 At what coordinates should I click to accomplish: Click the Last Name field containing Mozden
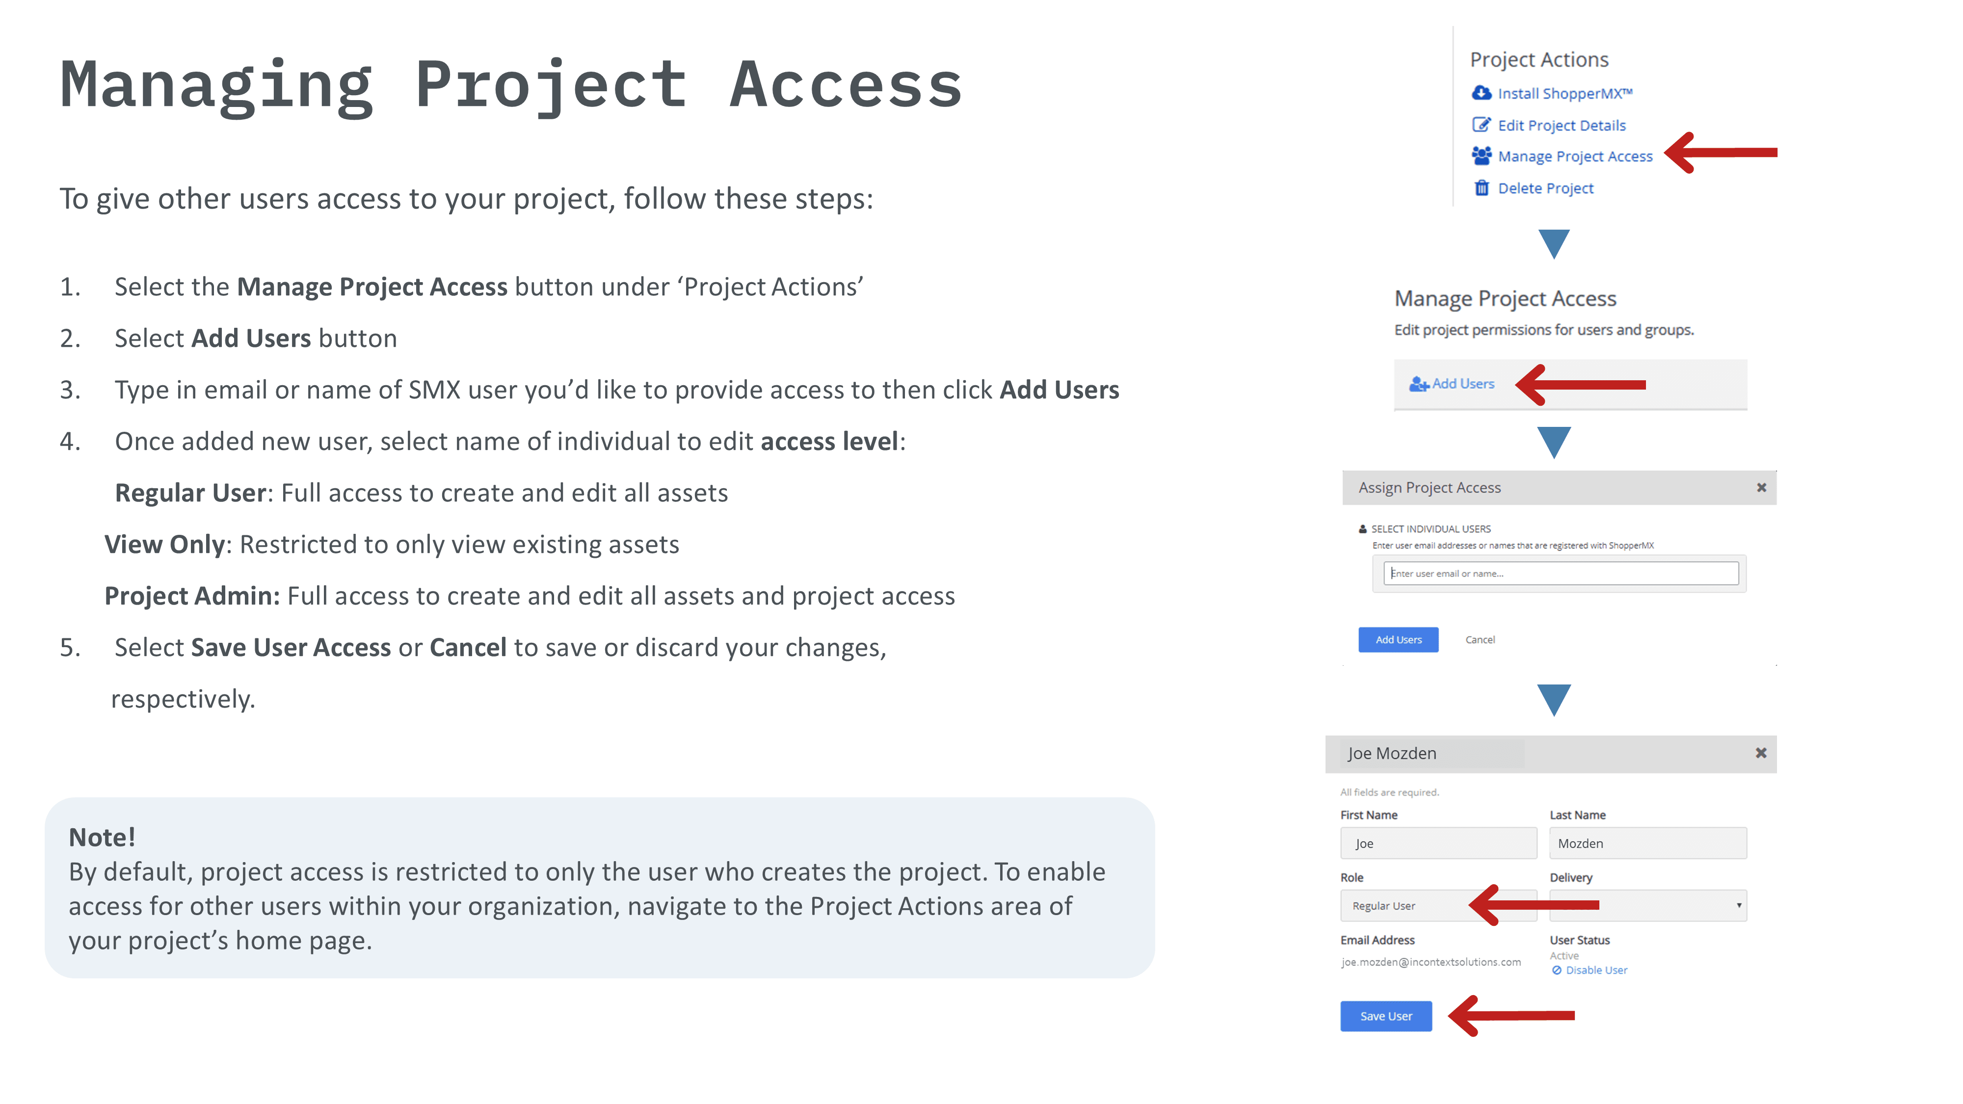(x=1647, y=843)
